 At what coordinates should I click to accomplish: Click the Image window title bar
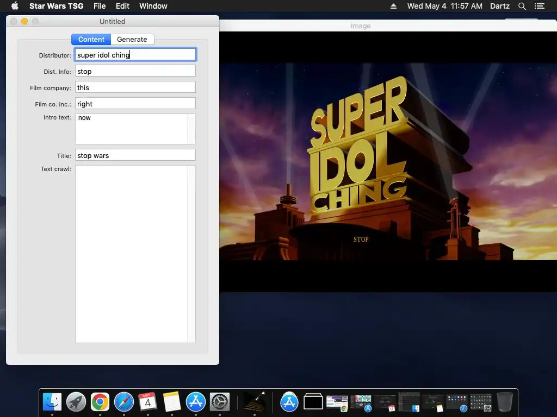click(388, 26)
